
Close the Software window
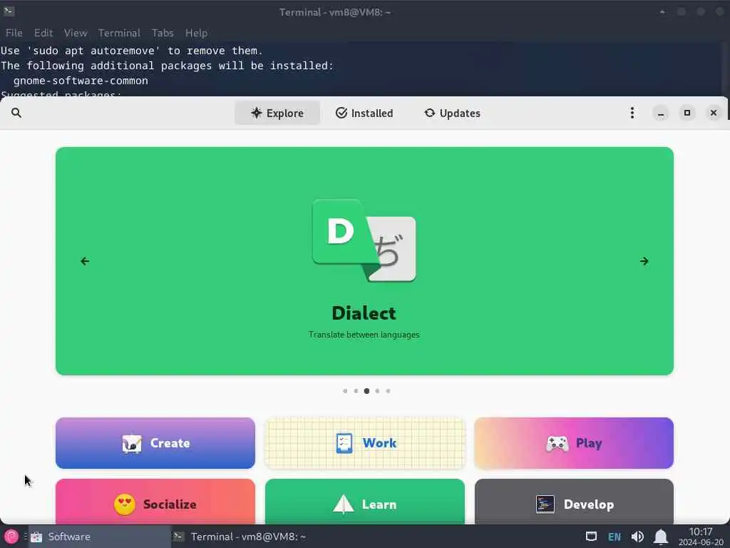(713, 113)
